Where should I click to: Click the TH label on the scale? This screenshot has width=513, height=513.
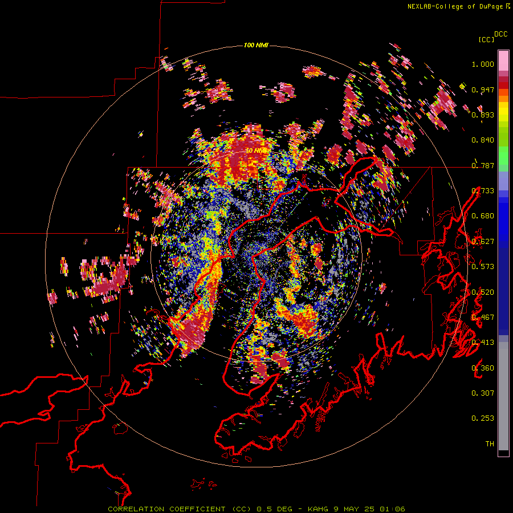(490, 444)
